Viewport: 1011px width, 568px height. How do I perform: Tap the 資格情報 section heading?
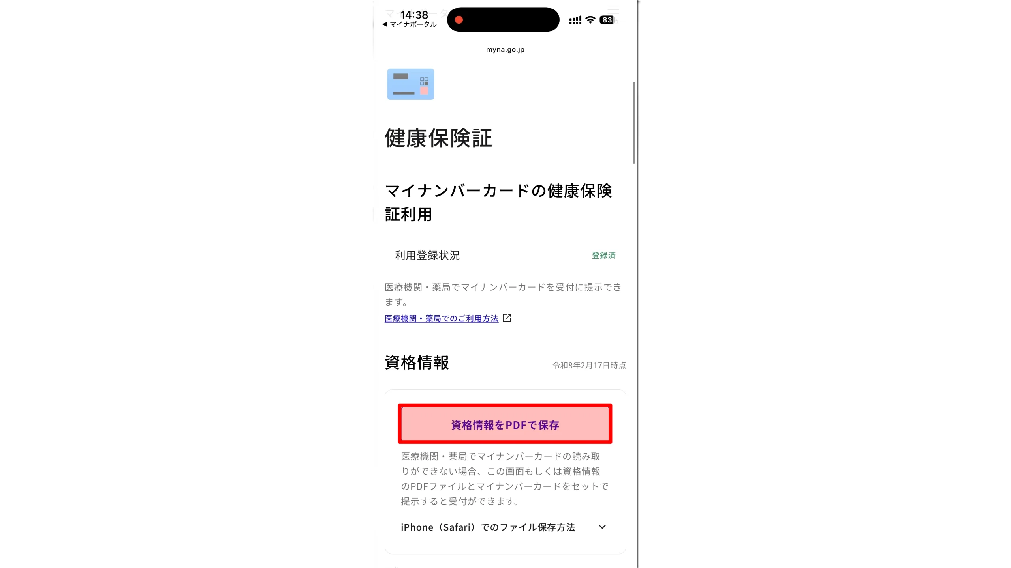point(417,362)
